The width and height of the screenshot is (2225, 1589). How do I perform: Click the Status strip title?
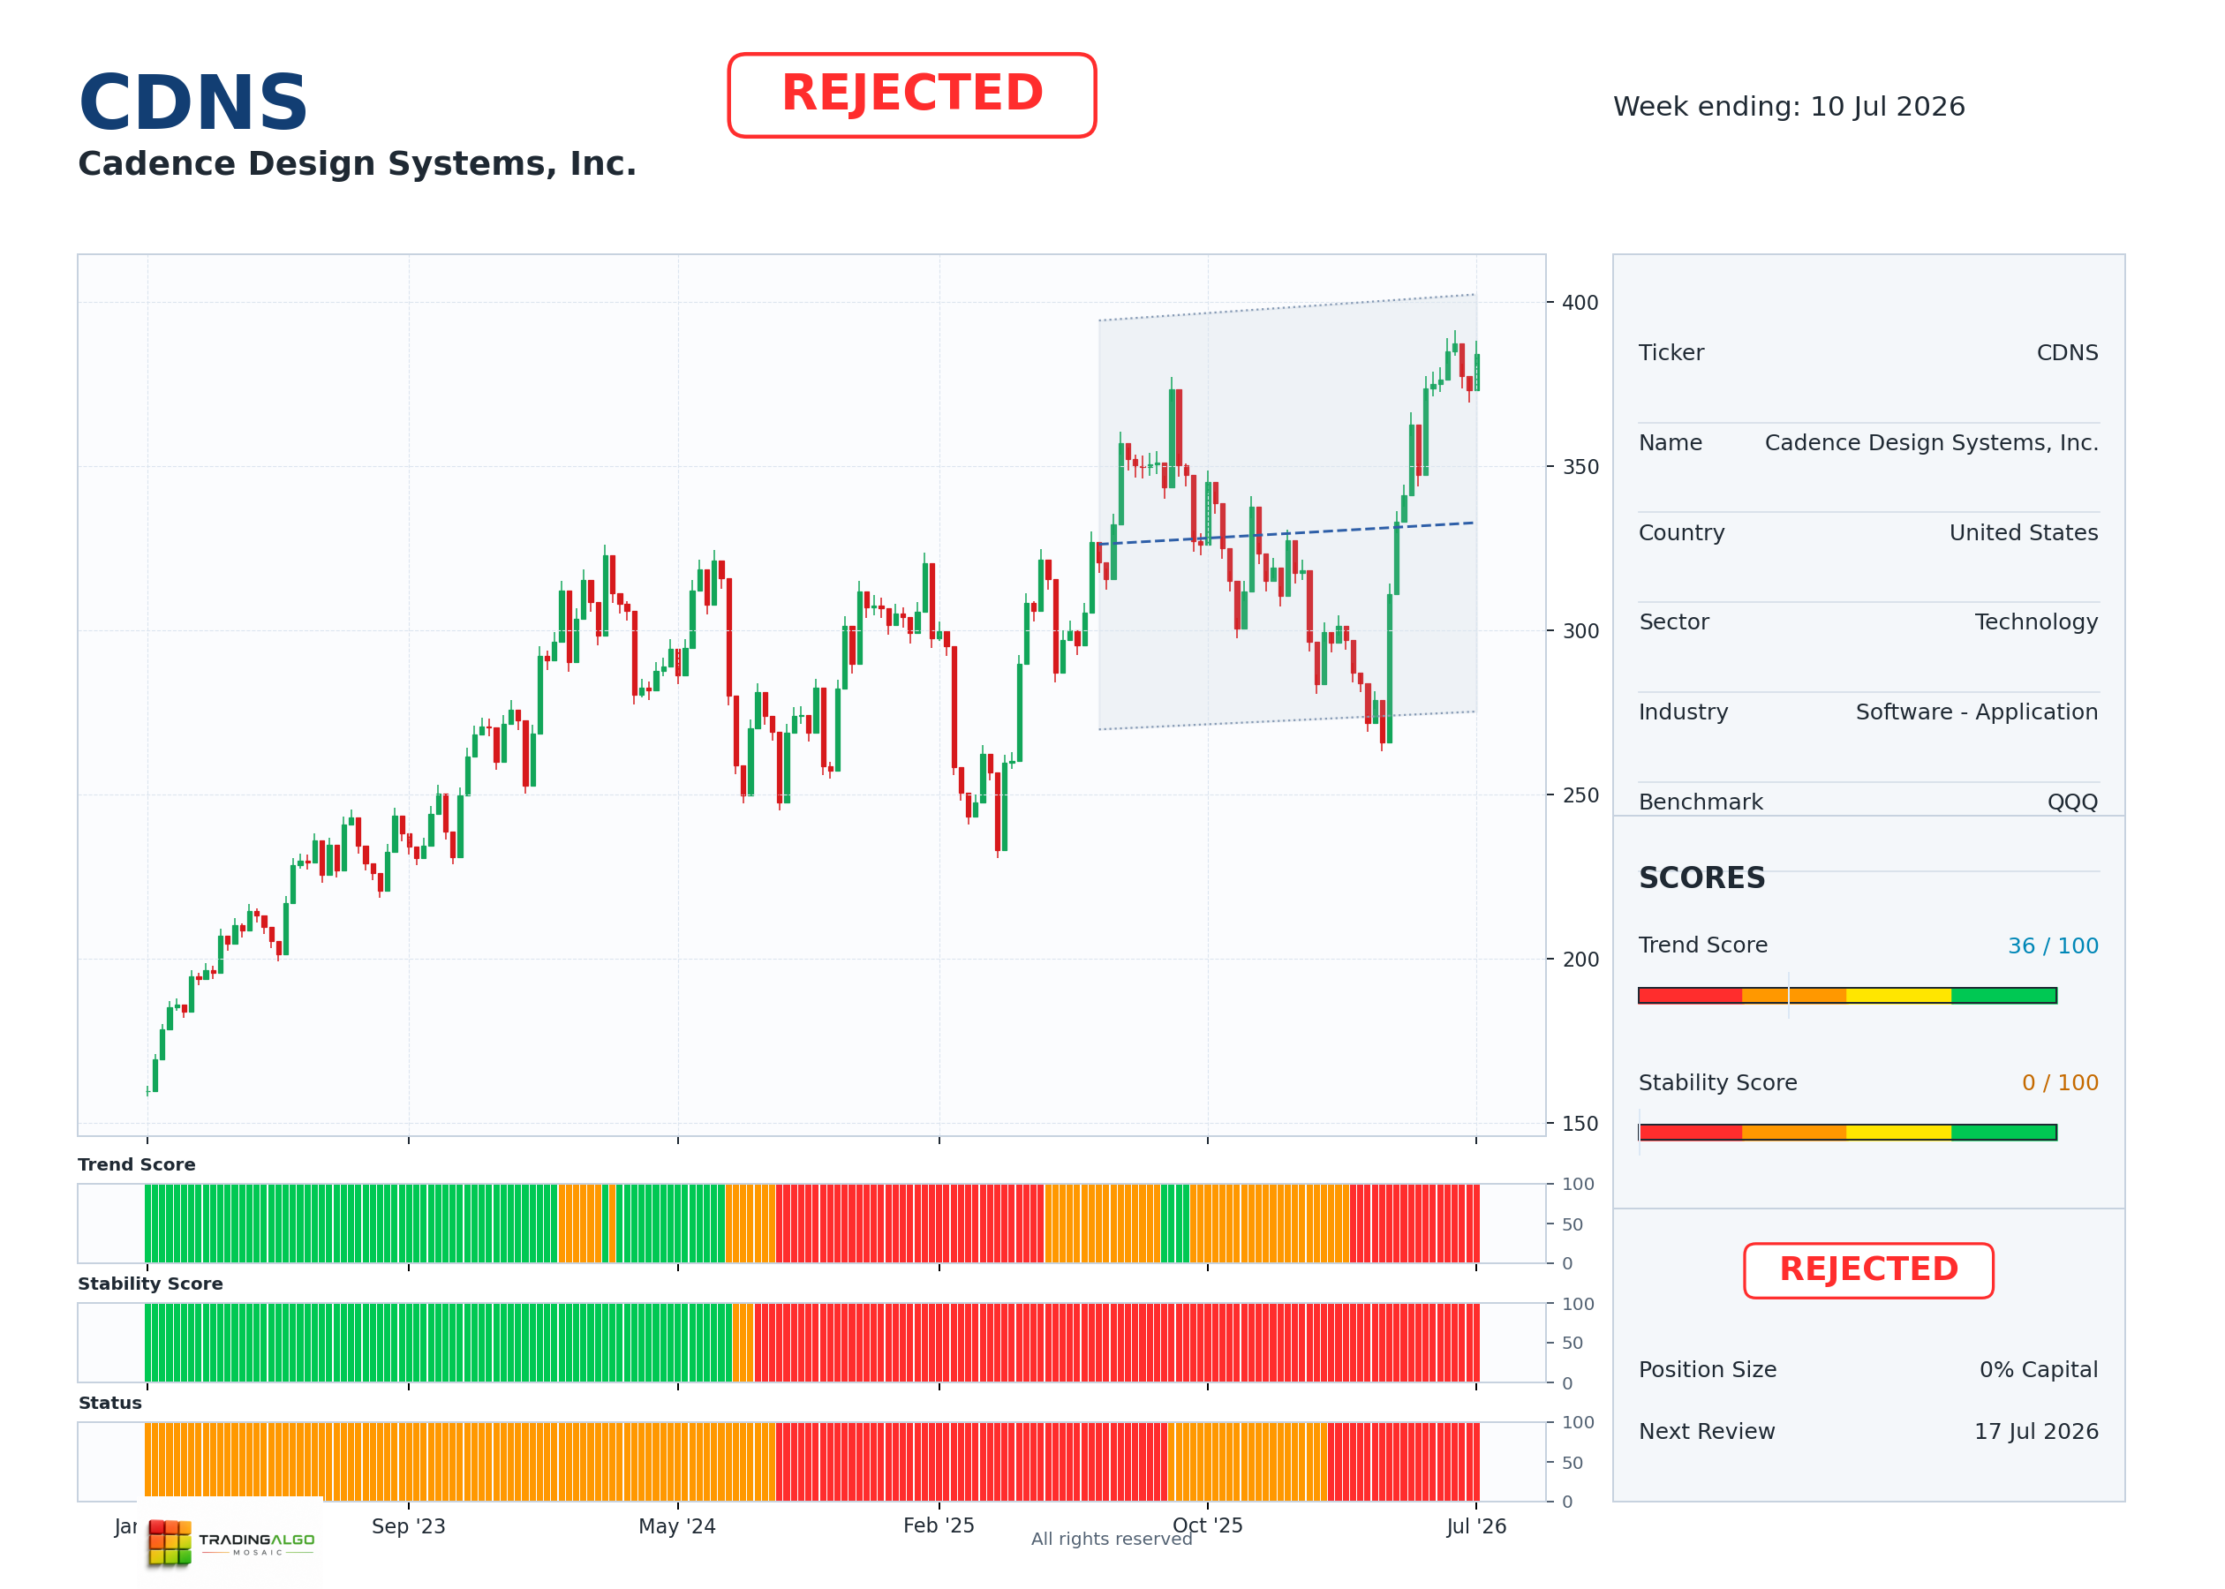(109, 1403)
